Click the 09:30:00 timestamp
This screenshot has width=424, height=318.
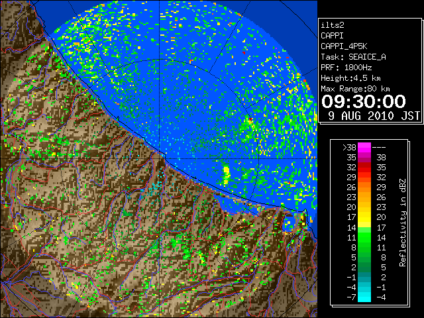click(364, 101)
